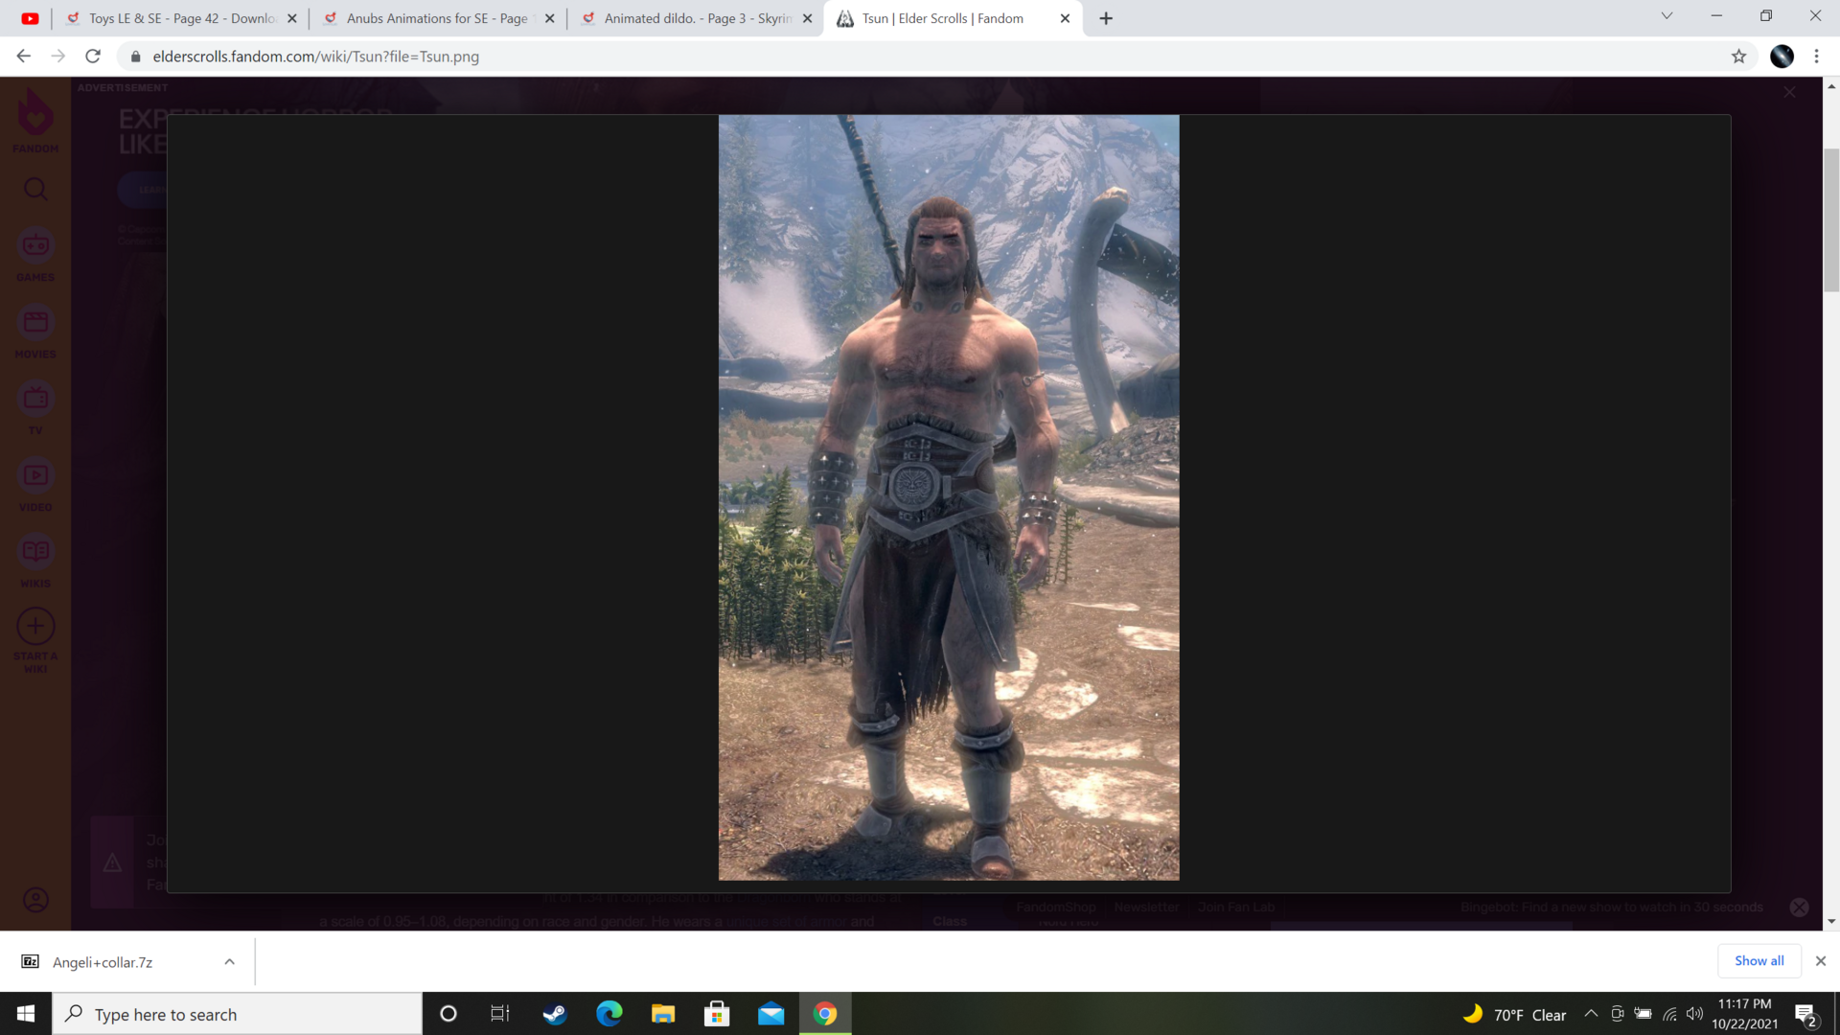Open Fandom sidebar search icon
Viewport: 1840px width, 1035px height.
pyautogui.click(x=35, y=190)
